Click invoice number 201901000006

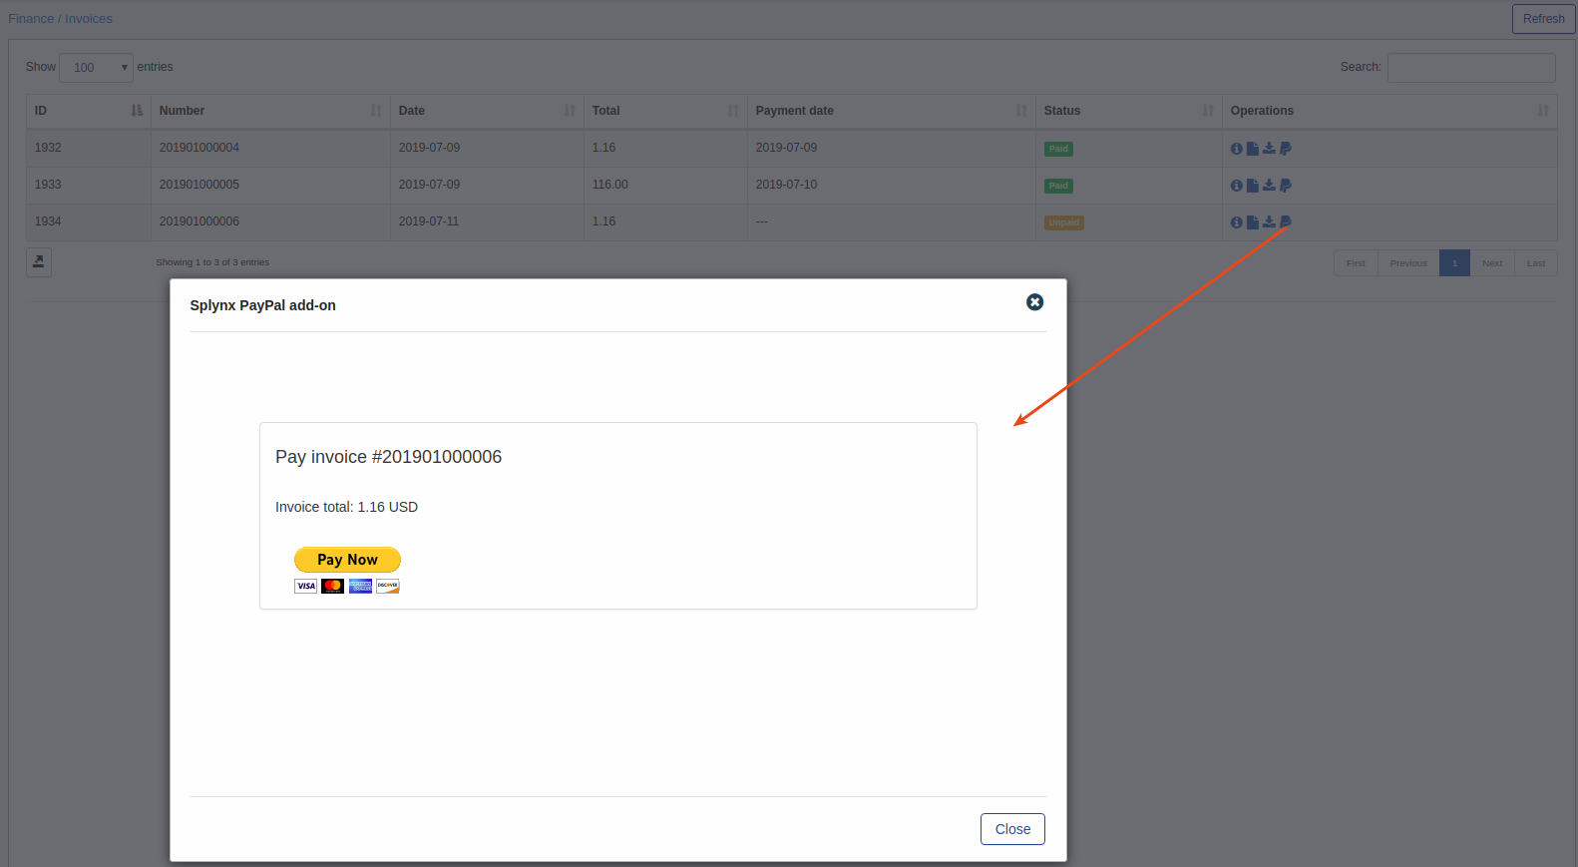point(199,221)
